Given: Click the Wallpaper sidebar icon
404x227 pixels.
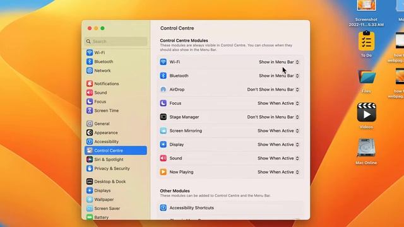Looking at the screenshot, I should point(90,199).
